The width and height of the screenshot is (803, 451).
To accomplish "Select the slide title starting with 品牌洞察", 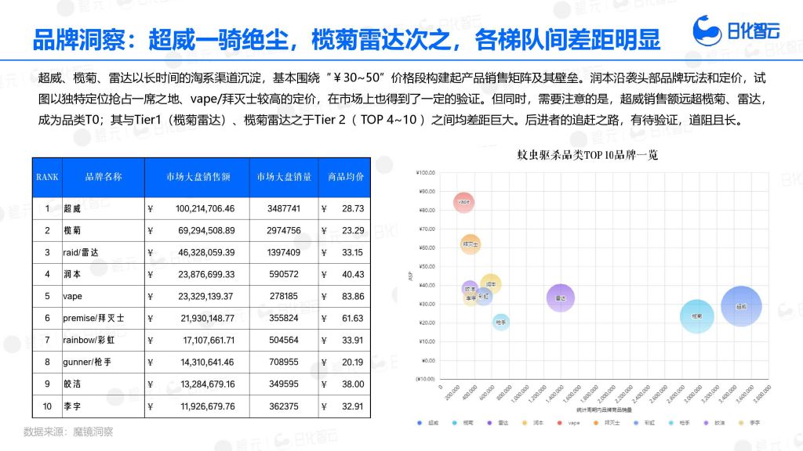I will coord(346,40).
